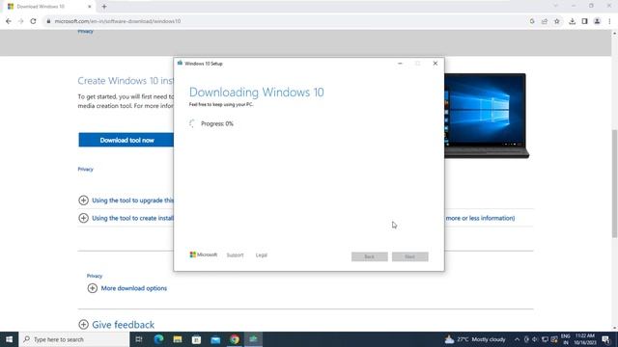Reload the Microsoft download page
Screen dimensions: 618x347
(x=33, y=21)
